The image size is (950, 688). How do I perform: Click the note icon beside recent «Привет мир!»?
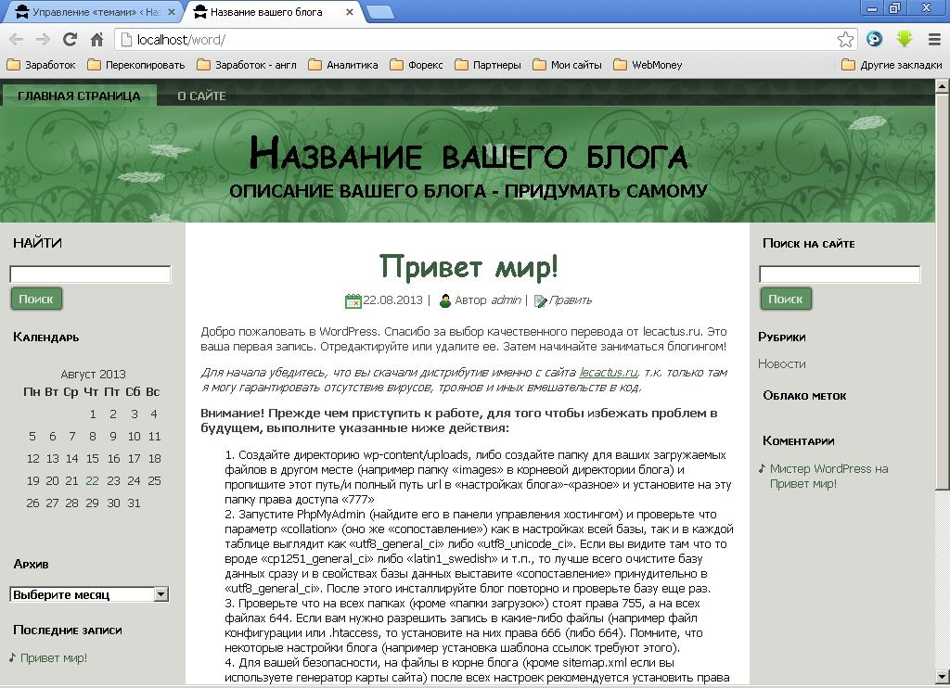[13, 657]
